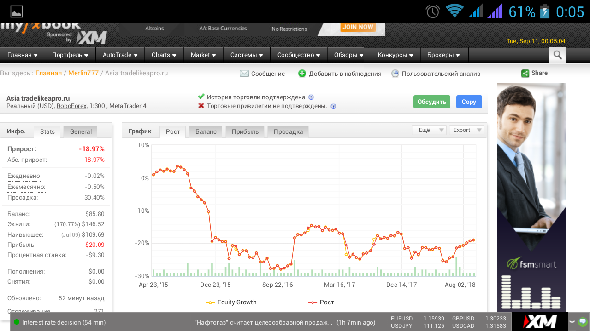Click the USDJPY quote 111.125
The width and height of the screenshot is (590, 331).
pos(434,326)
